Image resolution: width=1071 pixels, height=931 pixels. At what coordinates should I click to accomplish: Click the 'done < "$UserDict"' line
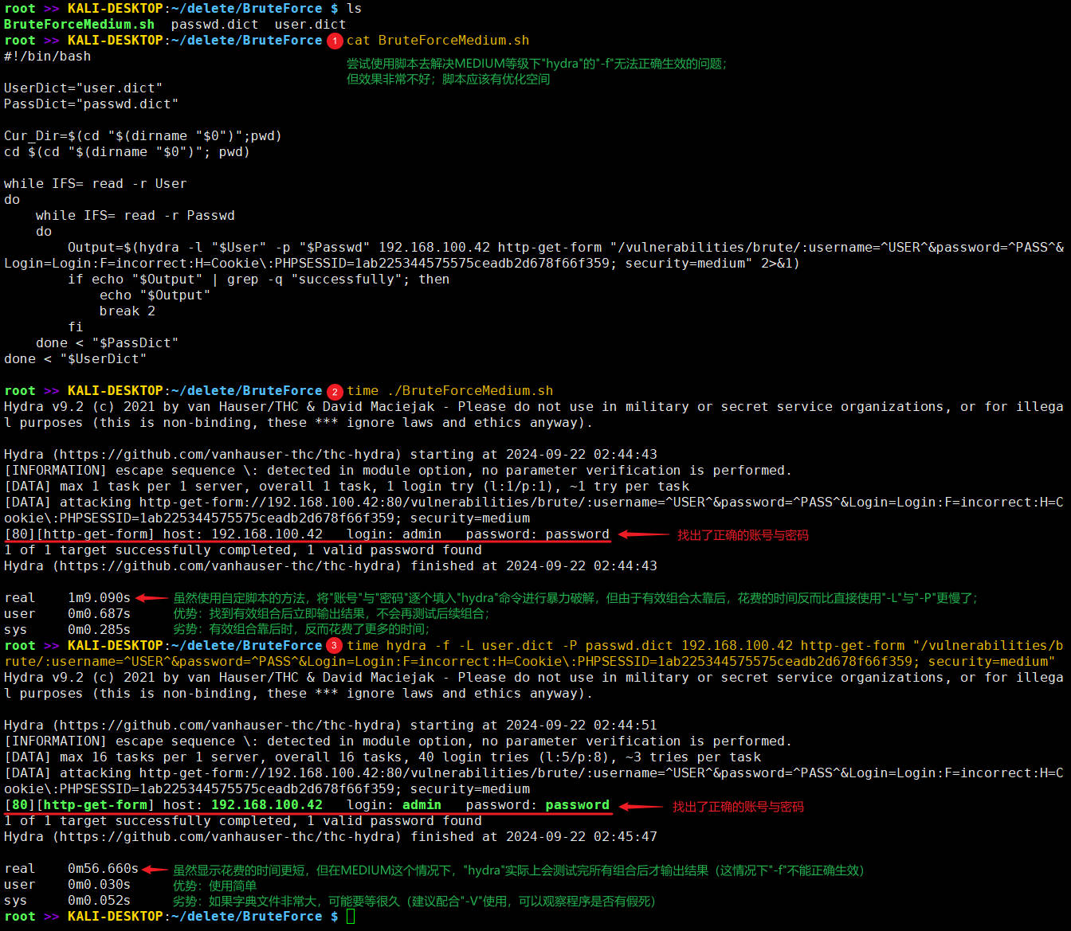(76, 358)
